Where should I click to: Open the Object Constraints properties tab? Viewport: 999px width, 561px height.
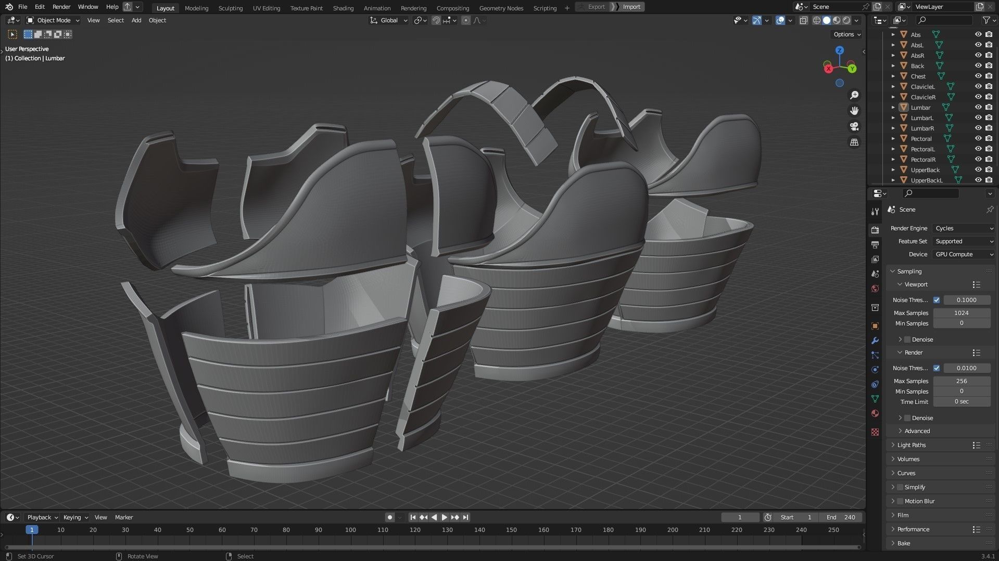(875, 384)
